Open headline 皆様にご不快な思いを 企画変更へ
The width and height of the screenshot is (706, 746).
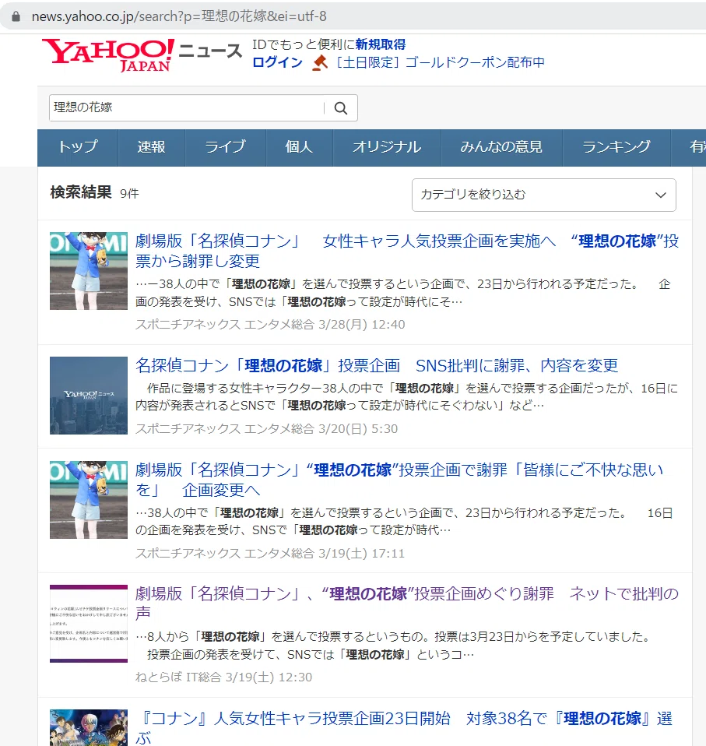coord(399,480)
